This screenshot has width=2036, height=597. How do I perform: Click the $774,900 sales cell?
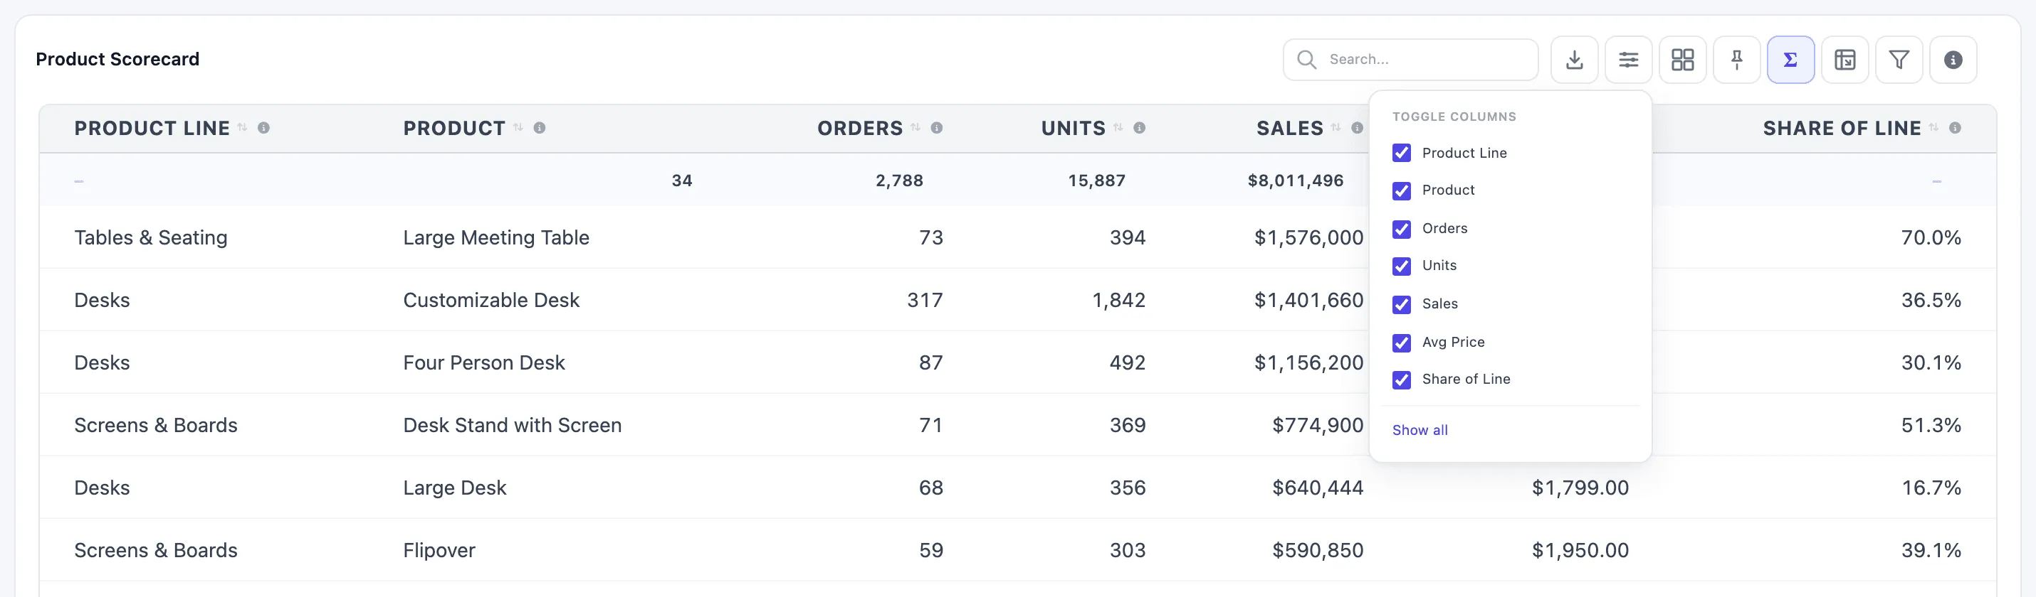coord(1318,425)
